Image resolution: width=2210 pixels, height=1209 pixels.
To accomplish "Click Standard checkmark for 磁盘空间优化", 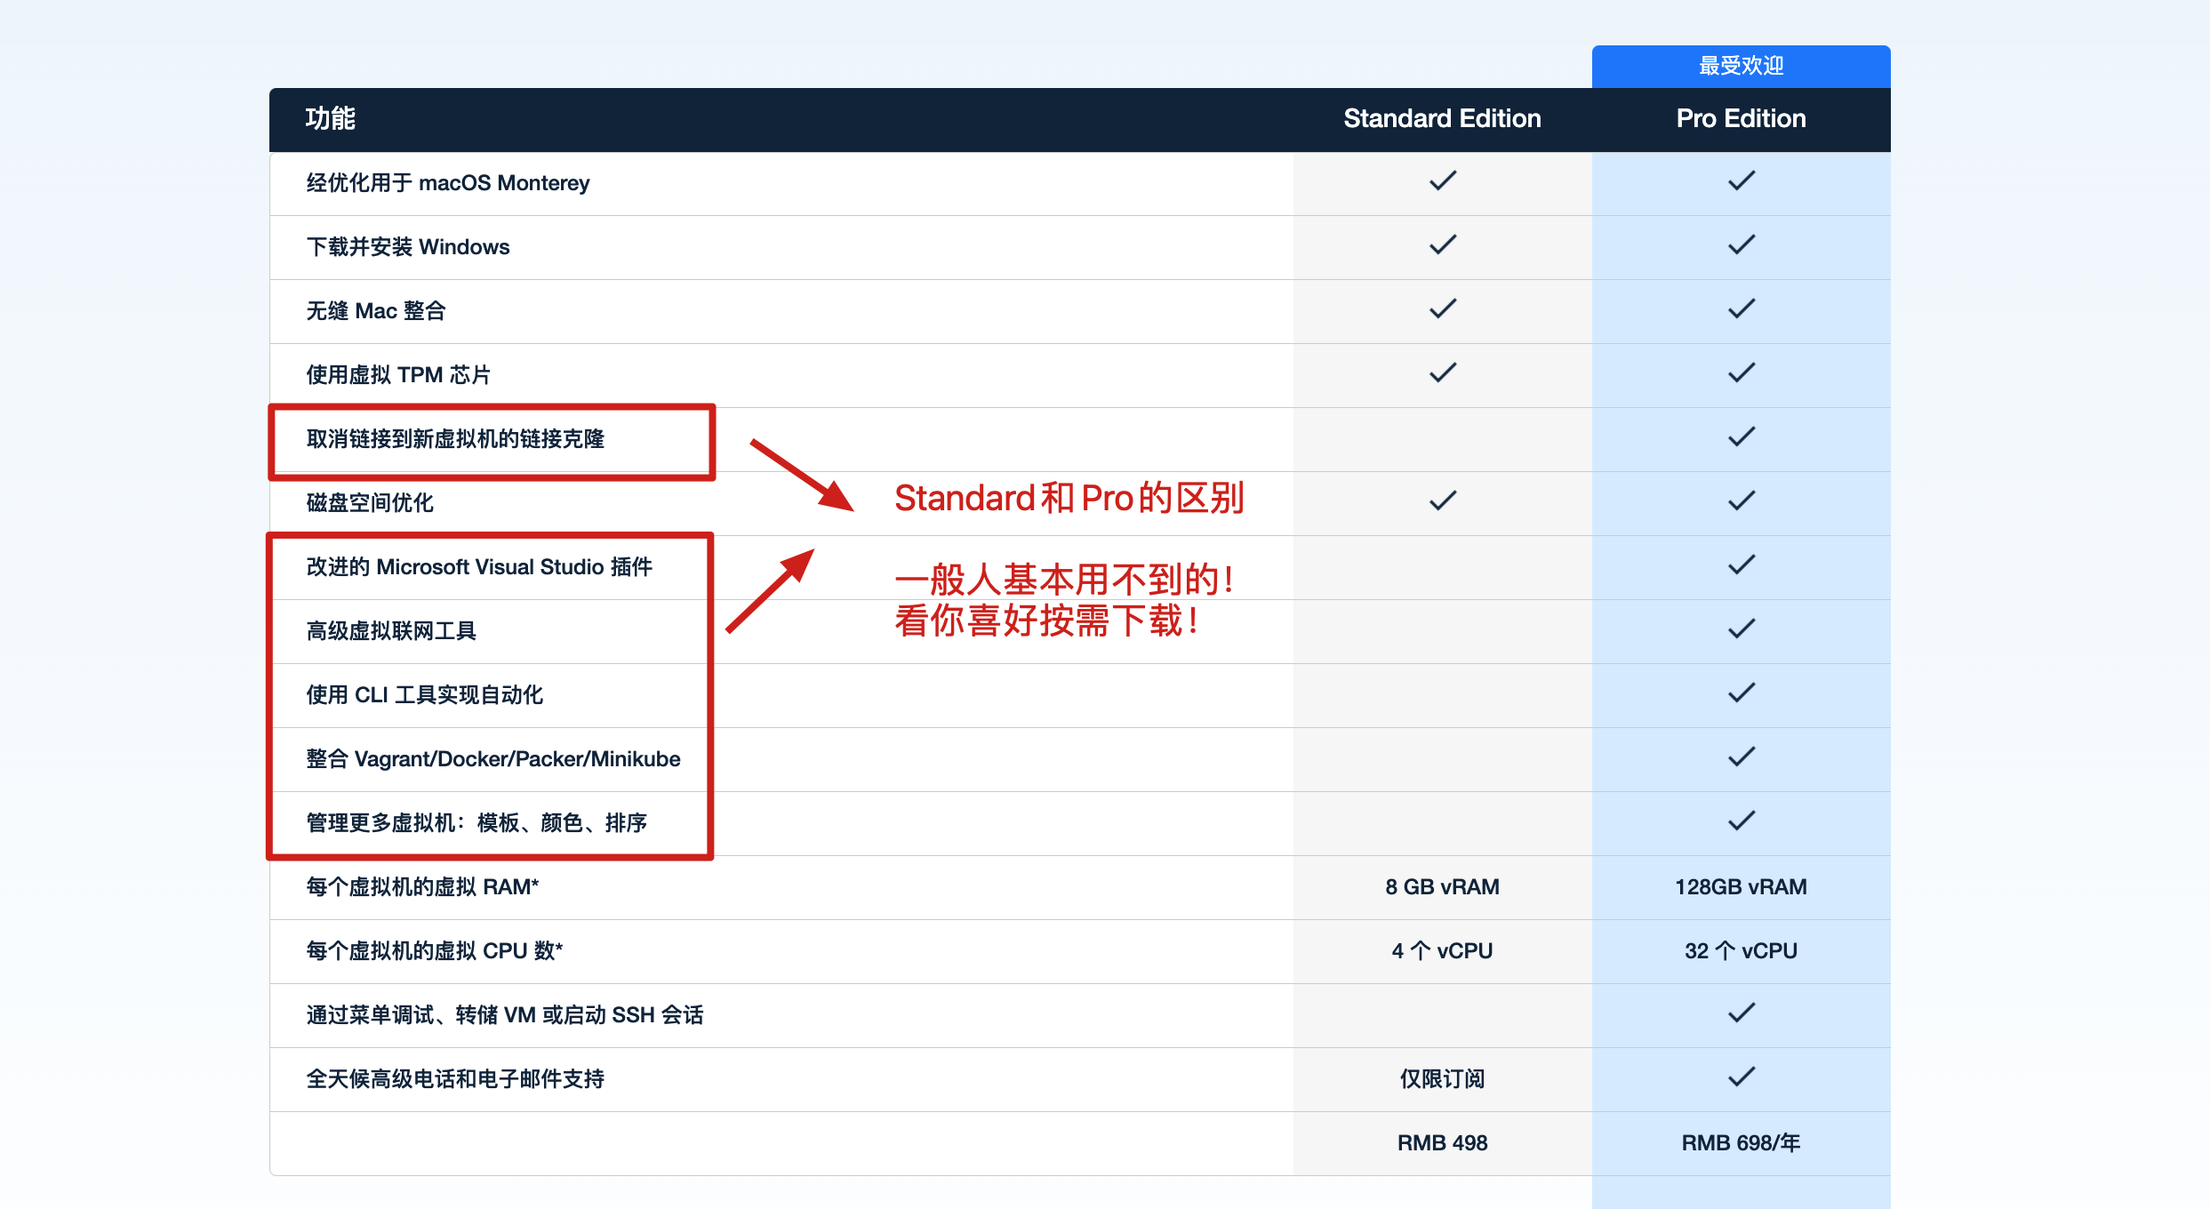I will (x=1443, y=500).
